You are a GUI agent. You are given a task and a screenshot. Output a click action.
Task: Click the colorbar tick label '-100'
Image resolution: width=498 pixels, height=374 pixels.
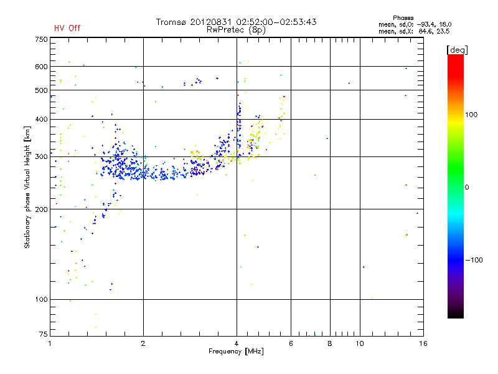pyautogui.click(x=474, y=260)
